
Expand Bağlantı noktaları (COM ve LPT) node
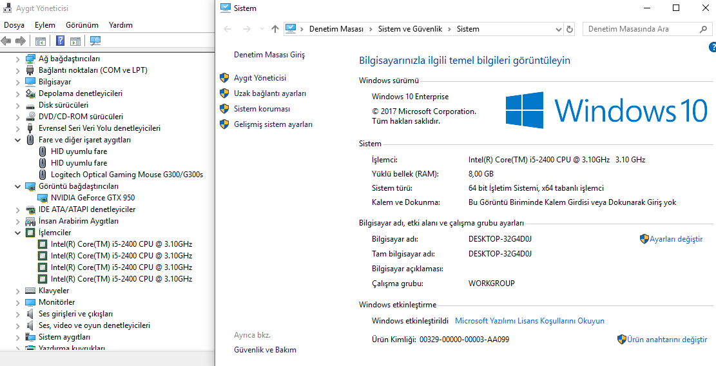coord(18,70)
